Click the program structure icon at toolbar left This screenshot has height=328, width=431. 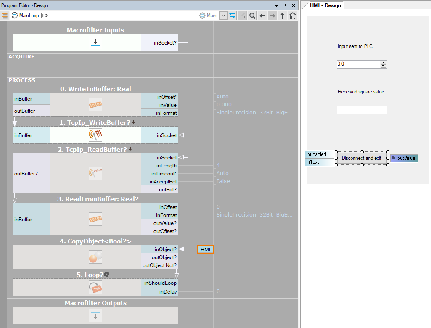coord(5,16)
